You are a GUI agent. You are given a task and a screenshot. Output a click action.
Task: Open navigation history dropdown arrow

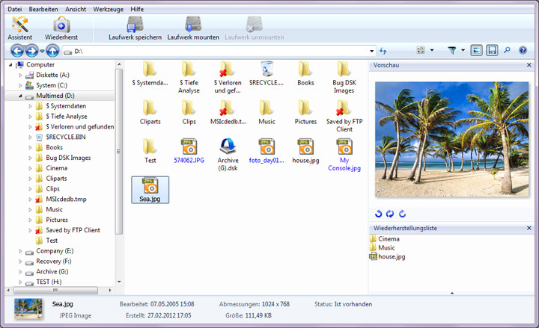(x=42, y=51)
